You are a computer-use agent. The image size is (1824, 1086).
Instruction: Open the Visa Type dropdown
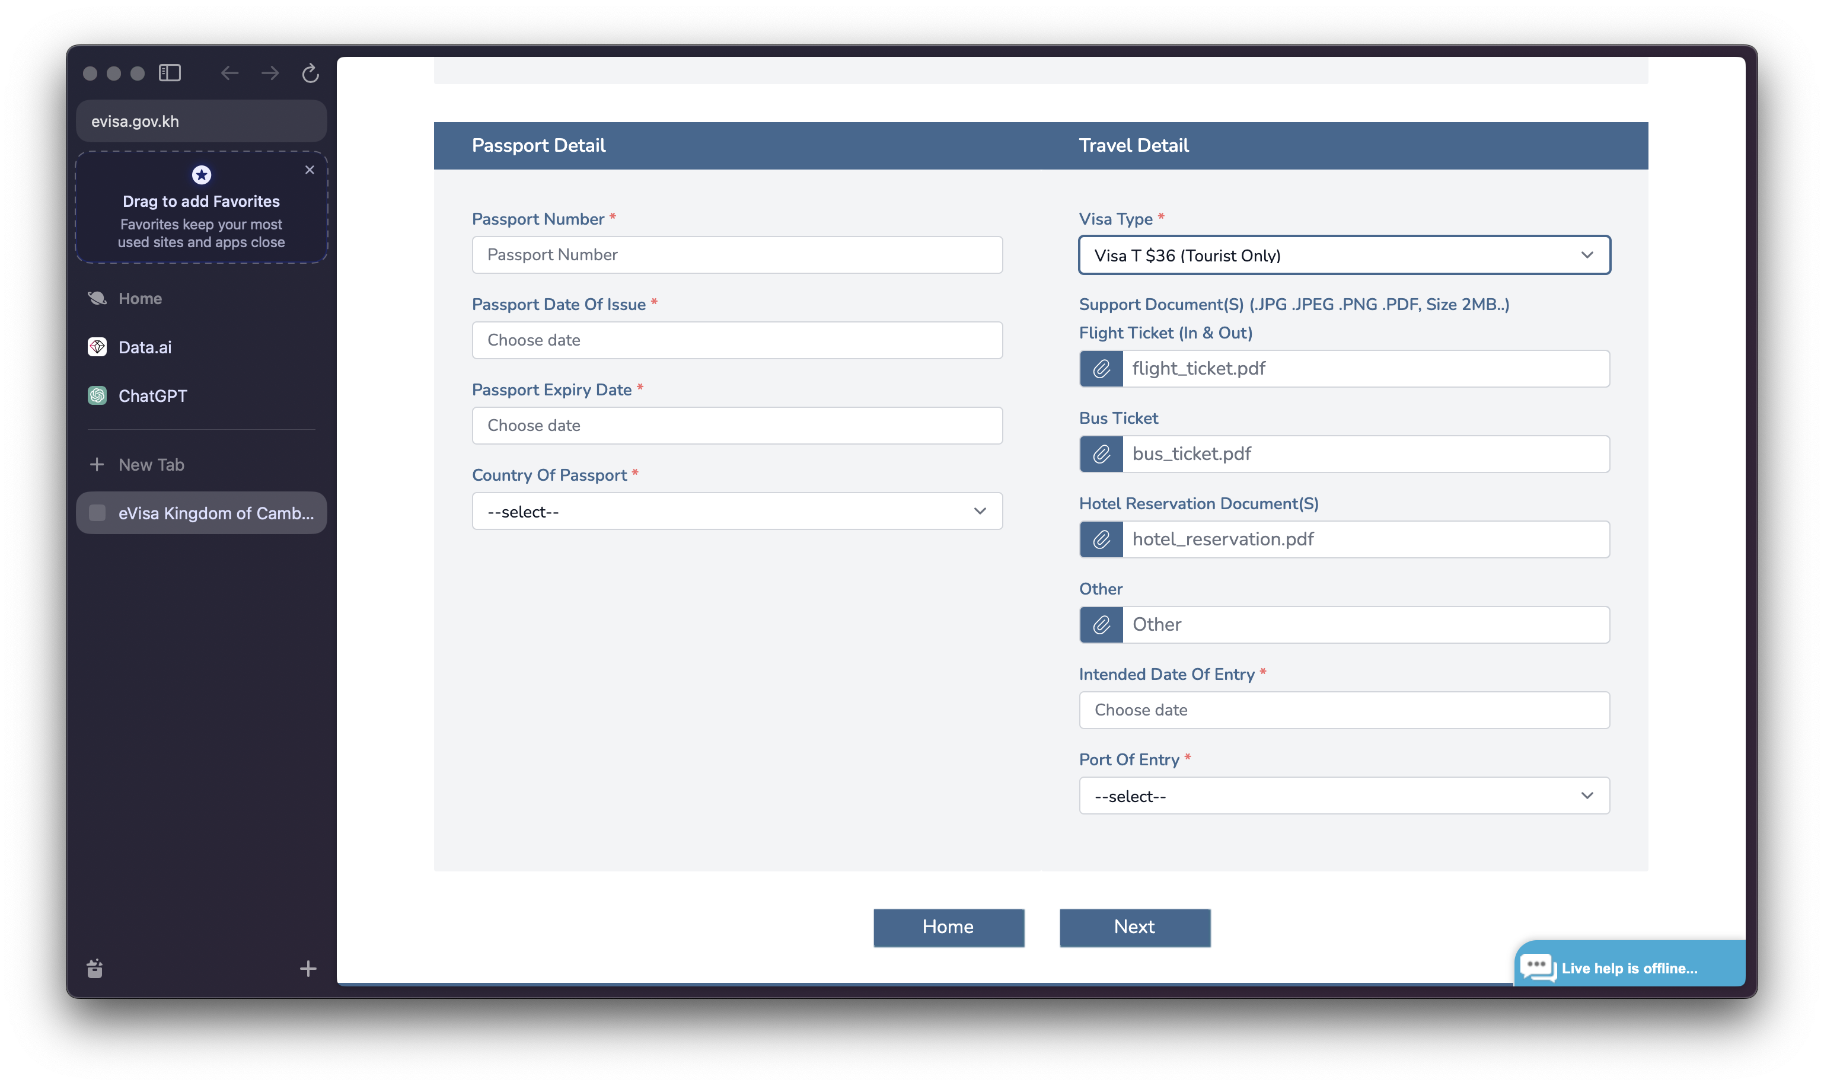1344,255
